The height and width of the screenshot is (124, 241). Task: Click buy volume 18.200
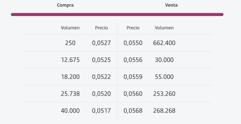[70, 77]
